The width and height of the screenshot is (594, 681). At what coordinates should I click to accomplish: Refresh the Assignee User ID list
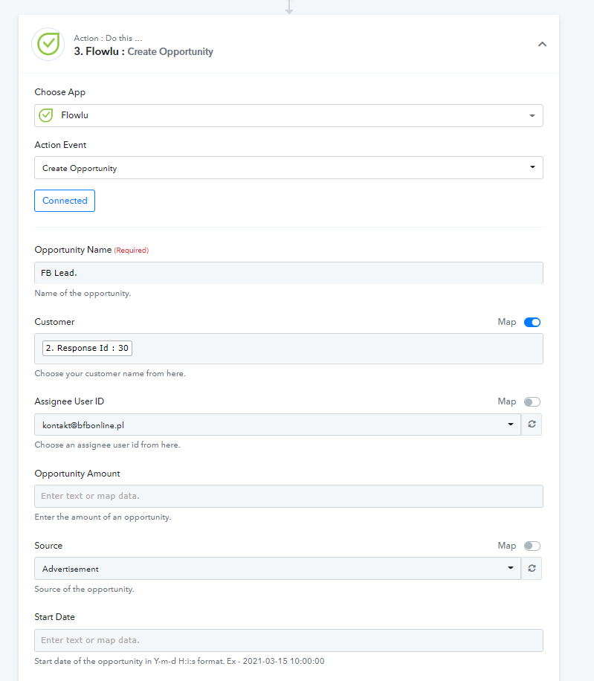point(532,425)
